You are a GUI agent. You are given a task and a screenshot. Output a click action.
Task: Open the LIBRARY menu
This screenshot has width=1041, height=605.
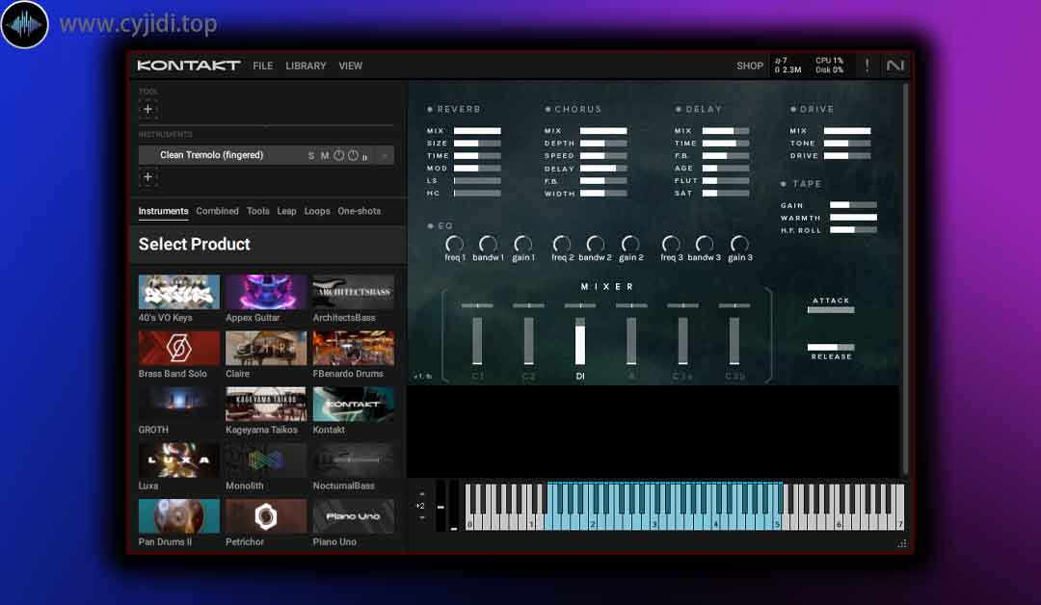[306, 66]
